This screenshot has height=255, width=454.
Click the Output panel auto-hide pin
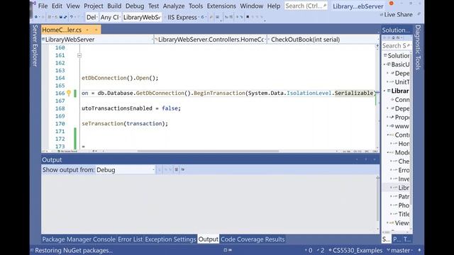(x=366, y=159)
